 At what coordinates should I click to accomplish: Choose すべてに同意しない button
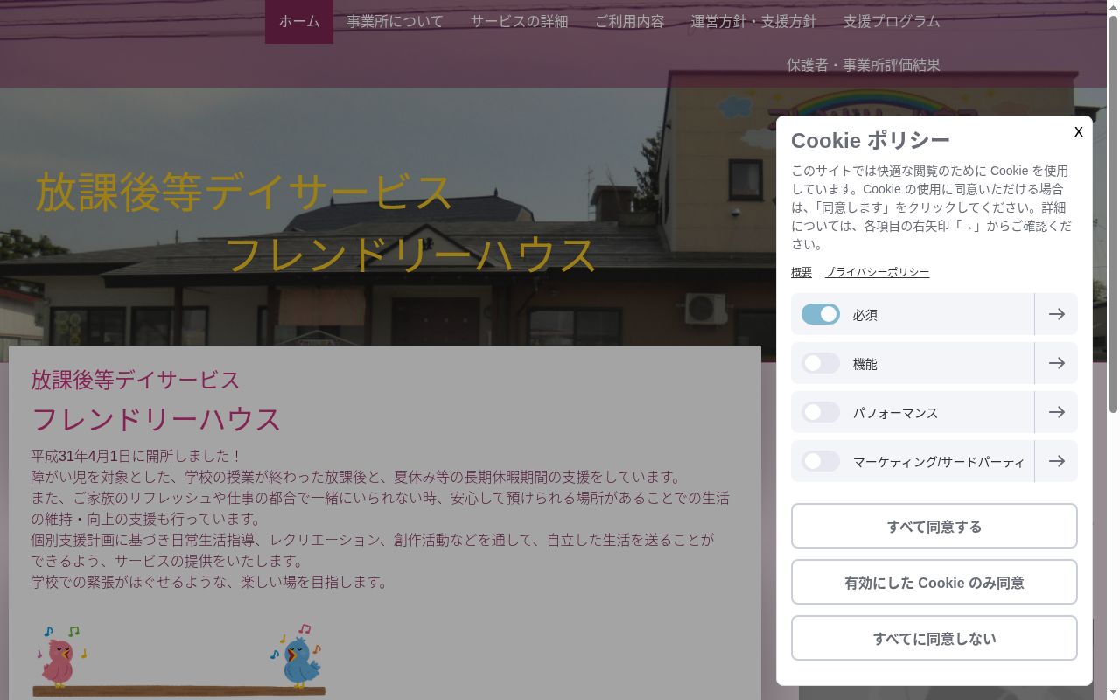[x=934, y=638]
